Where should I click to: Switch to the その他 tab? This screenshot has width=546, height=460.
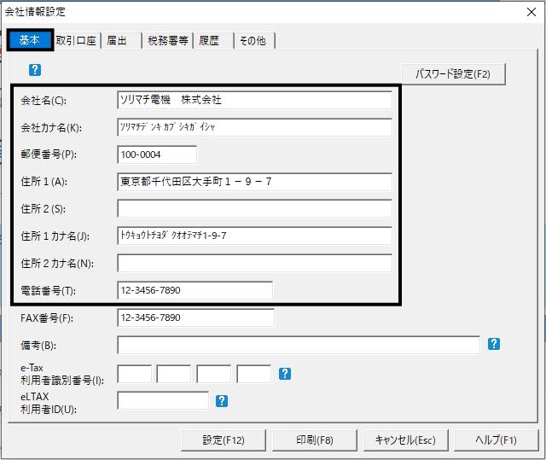pyautogui.click(x=255, y=41)
